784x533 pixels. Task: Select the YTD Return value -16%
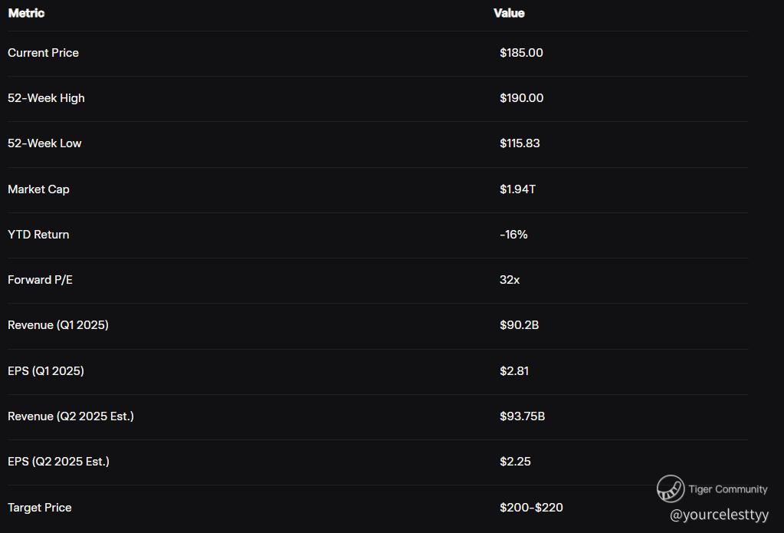513,235
